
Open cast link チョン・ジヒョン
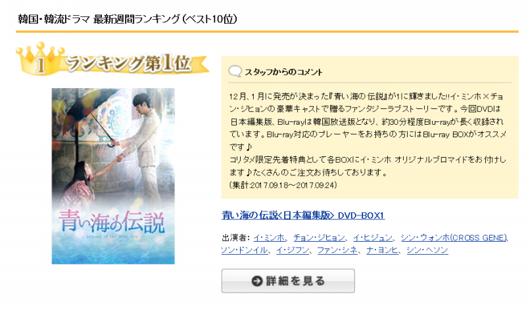click(x=320, y=238)
